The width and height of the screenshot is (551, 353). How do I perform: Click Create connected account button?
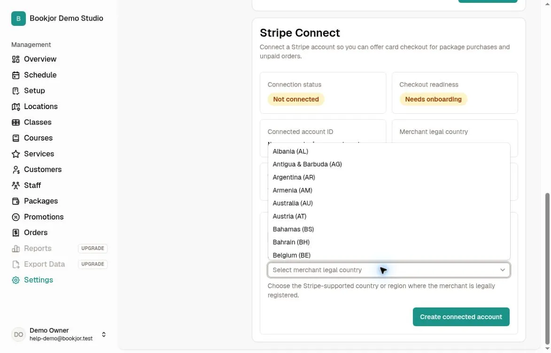point(461,317)
